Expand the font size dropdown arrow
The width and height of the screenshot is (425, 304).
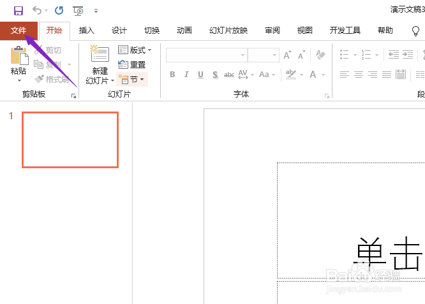coord(274,55)
